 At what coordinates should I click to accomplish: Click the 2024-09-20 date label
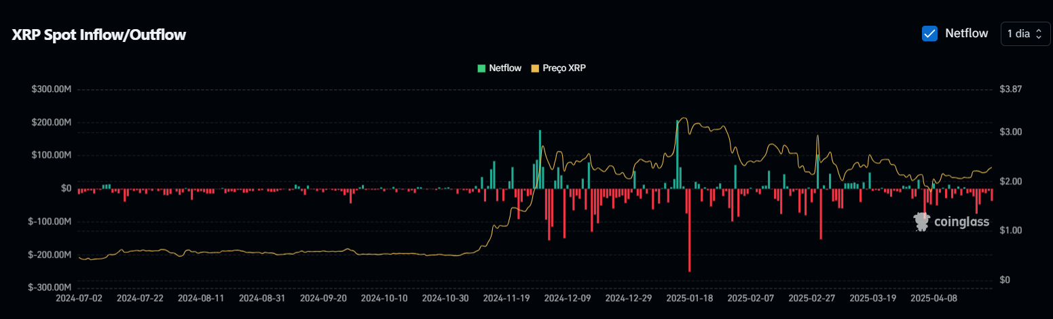323,297
